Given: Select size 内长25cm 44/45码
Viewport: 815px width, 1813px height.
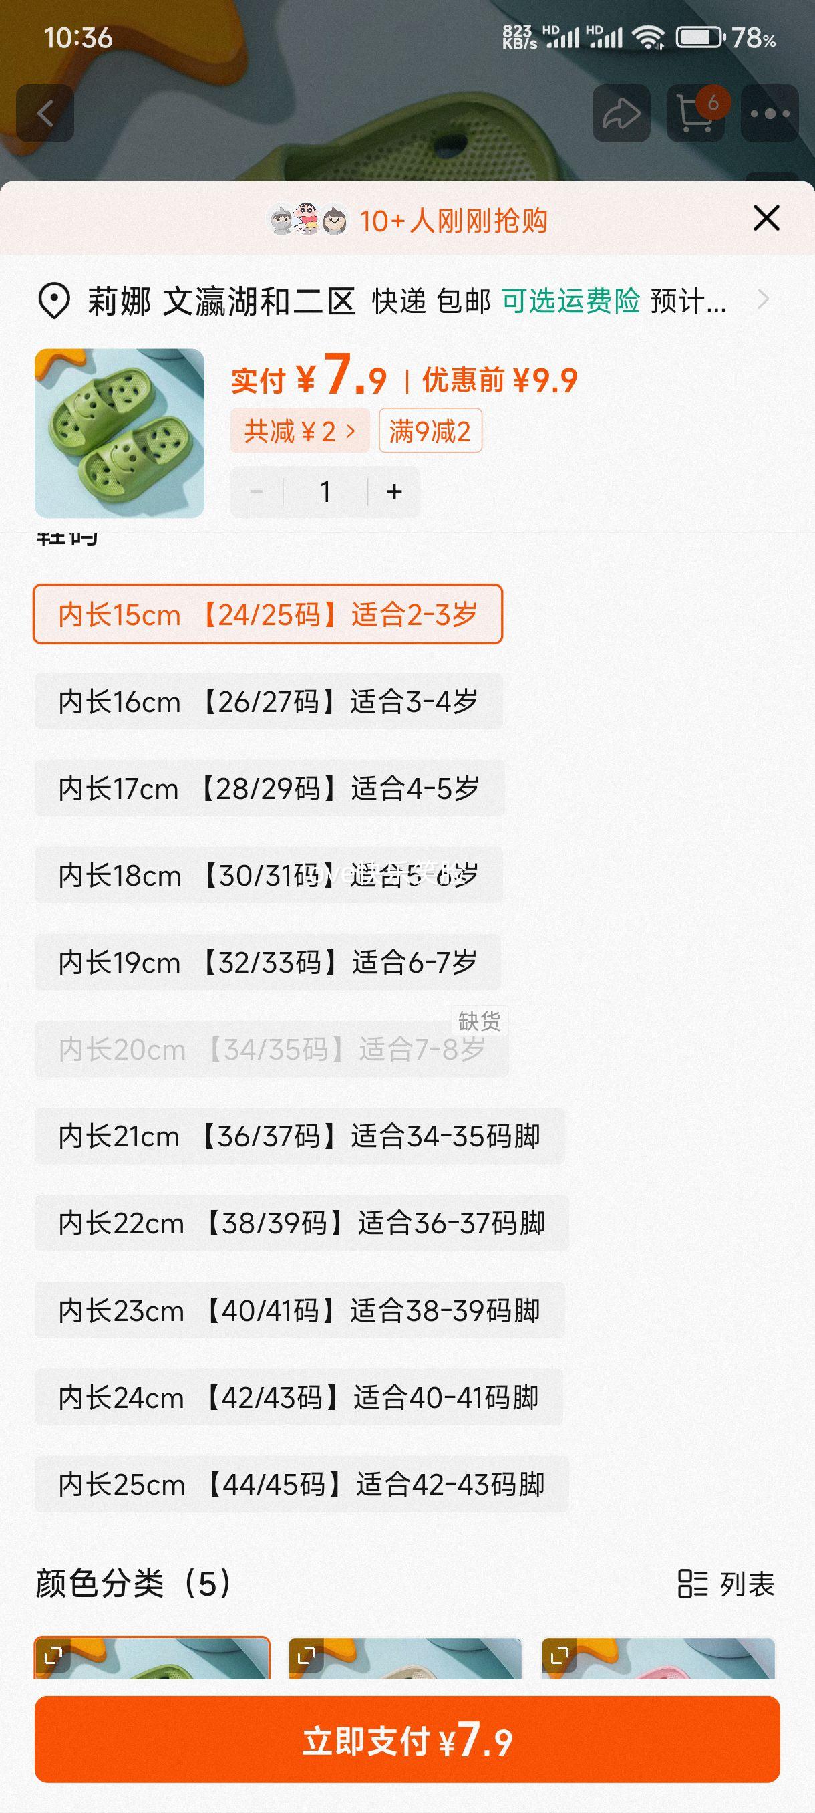Looking at the screenshot, I should [302, 1484].
